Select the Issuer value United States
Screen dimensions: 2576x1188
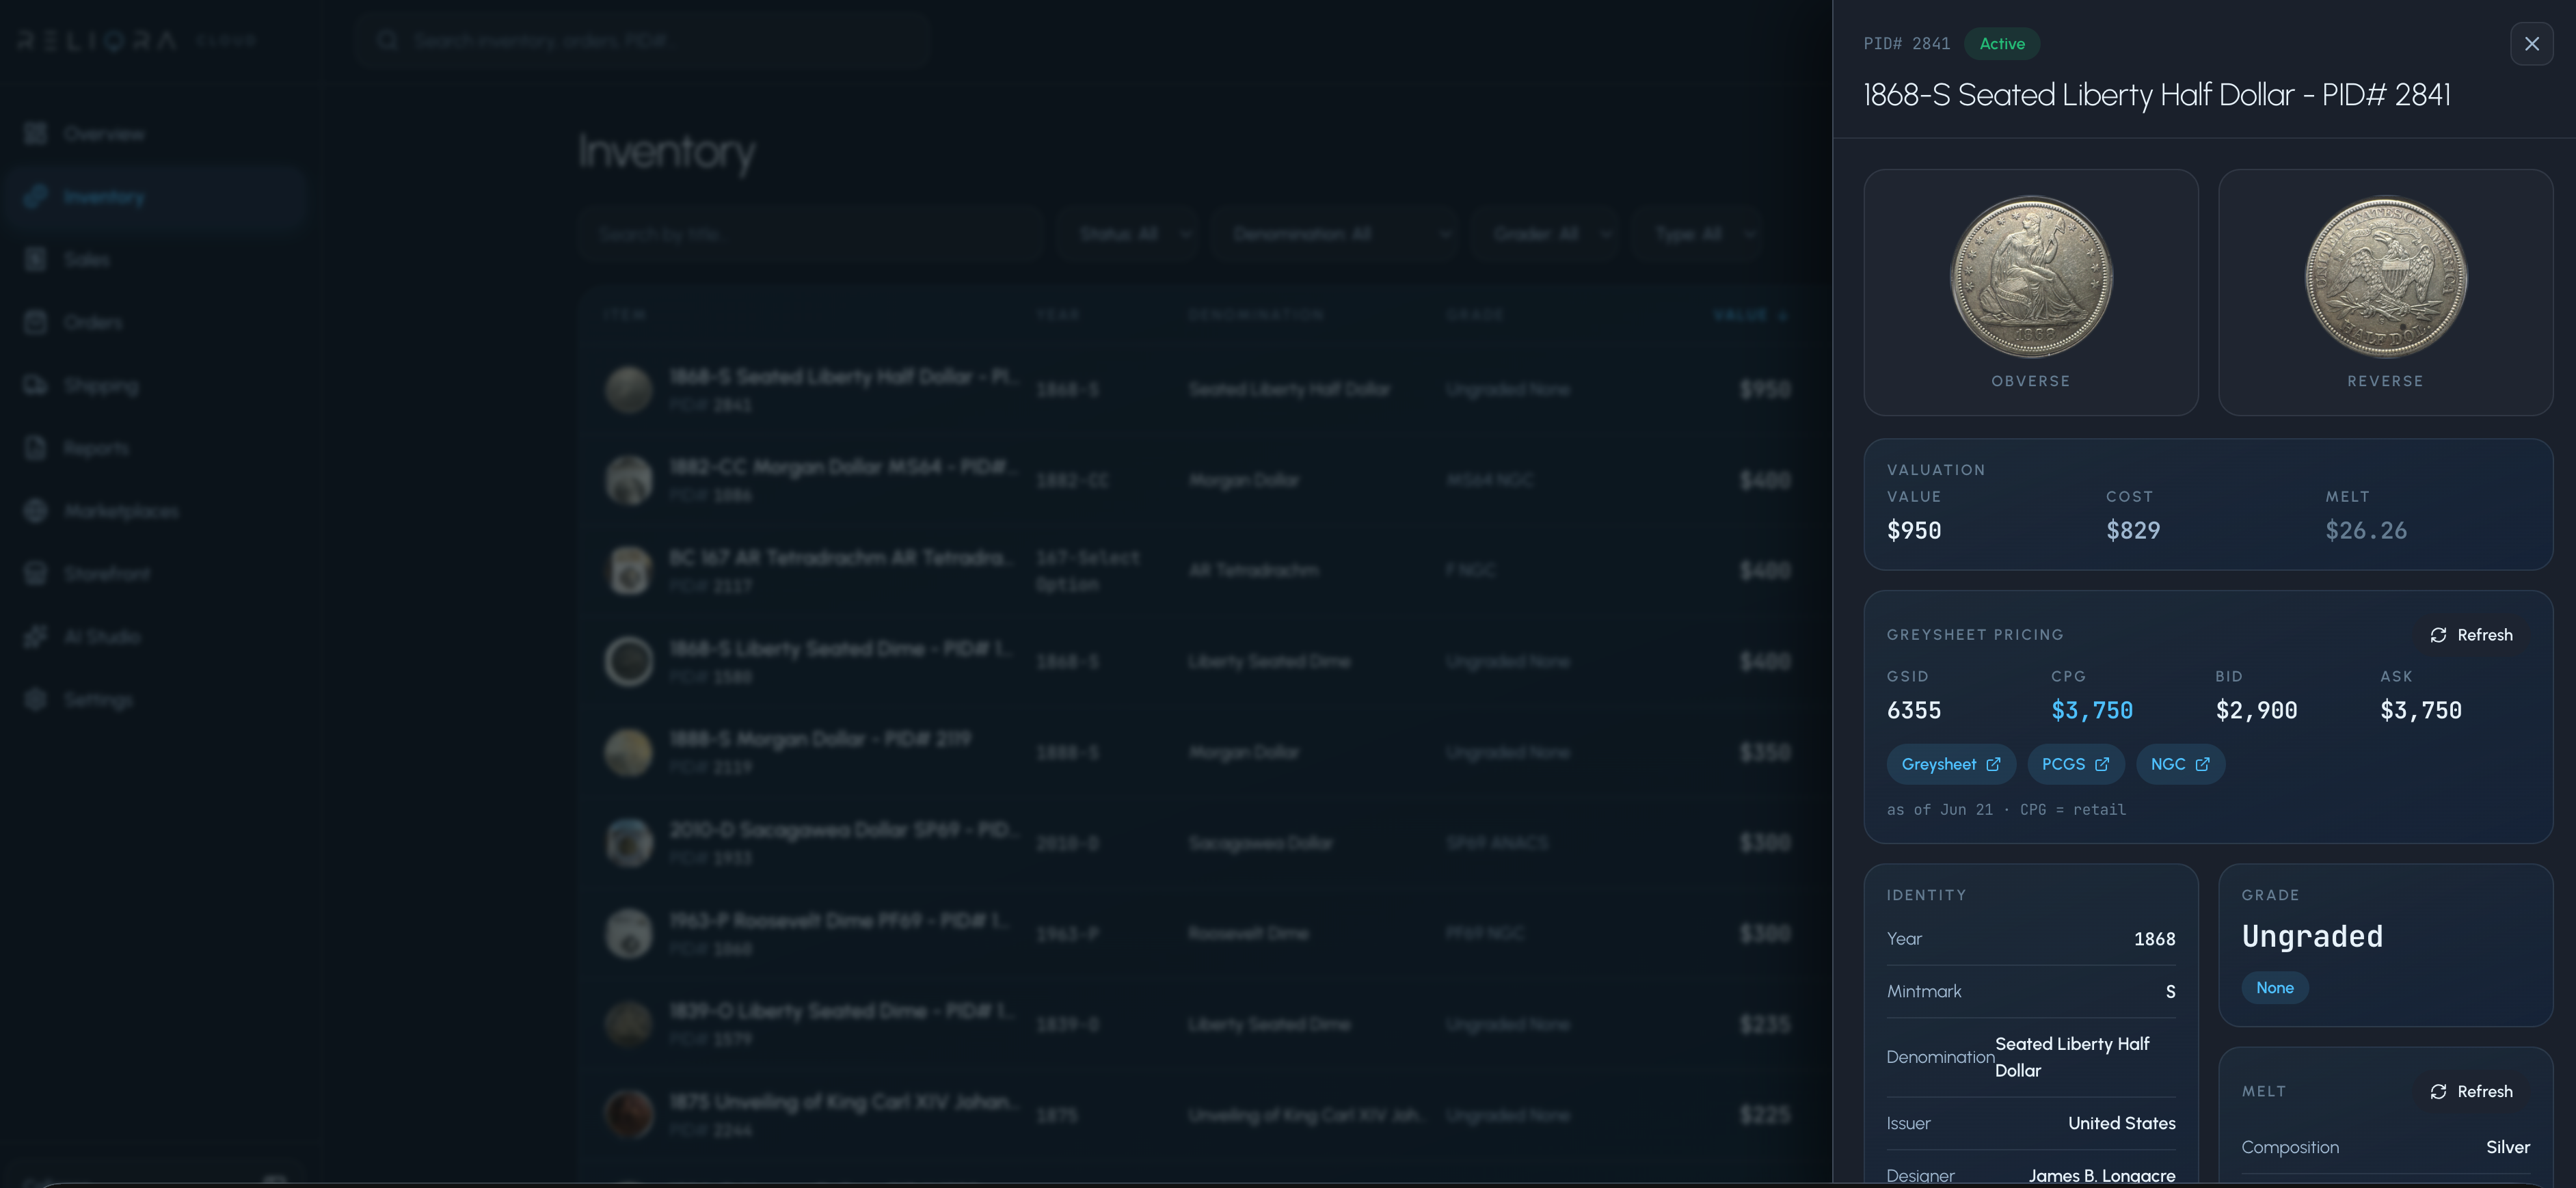(x=2121, y=1123)
